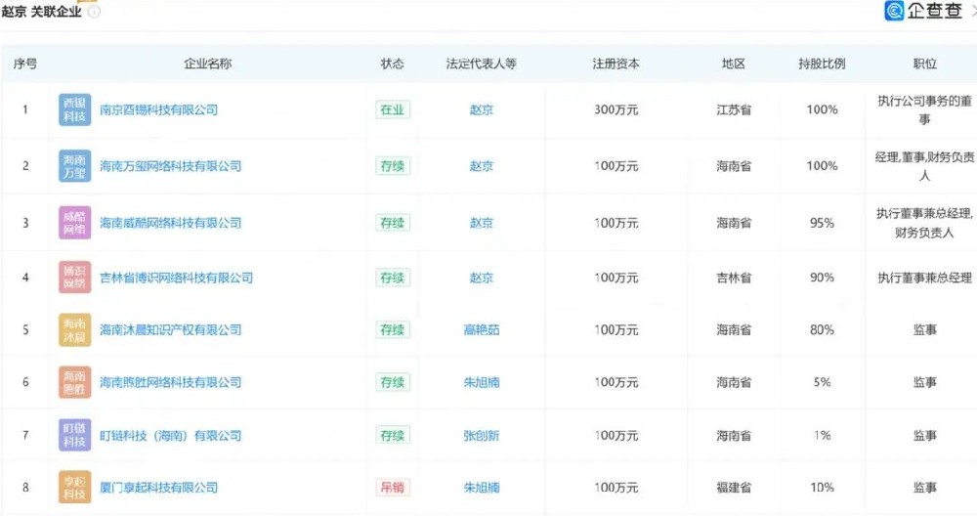Open 吉林省博识网络科技有限公司 company link

[176, 278]
